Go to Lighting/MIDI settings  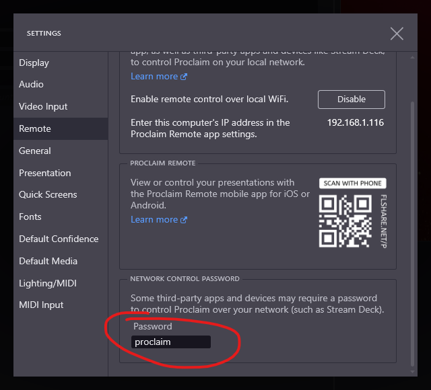pos(46,284)
